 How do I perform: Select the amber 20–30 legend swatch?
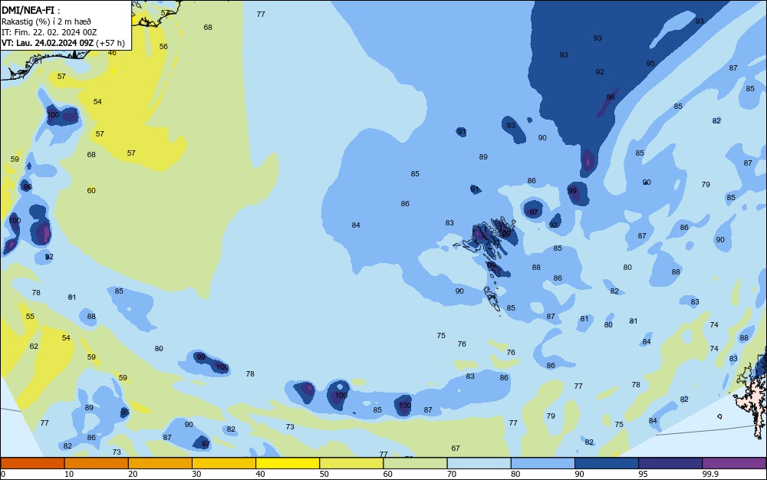(x=160, y=463)
